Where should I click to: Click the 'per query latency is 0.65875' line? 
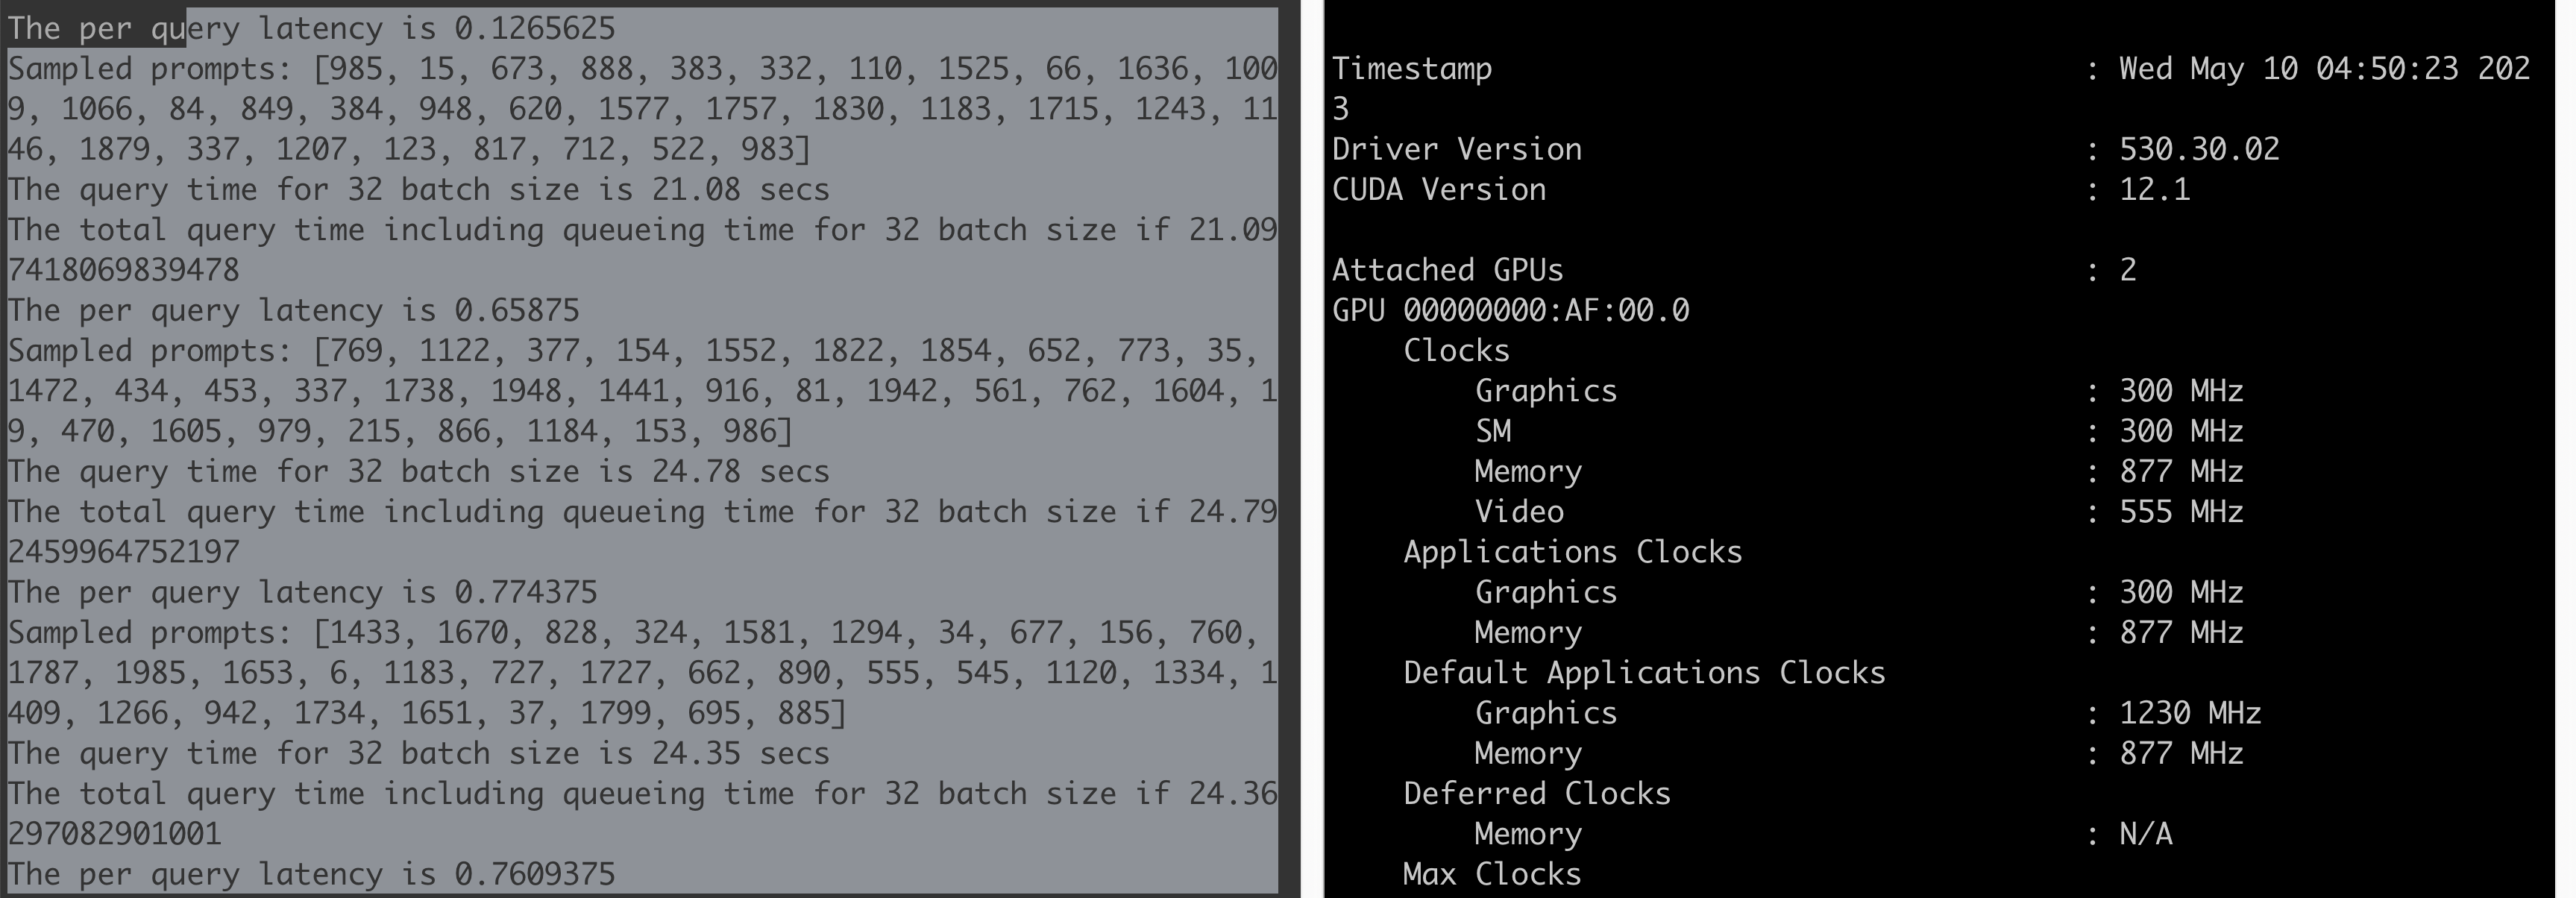pos(293,310)
